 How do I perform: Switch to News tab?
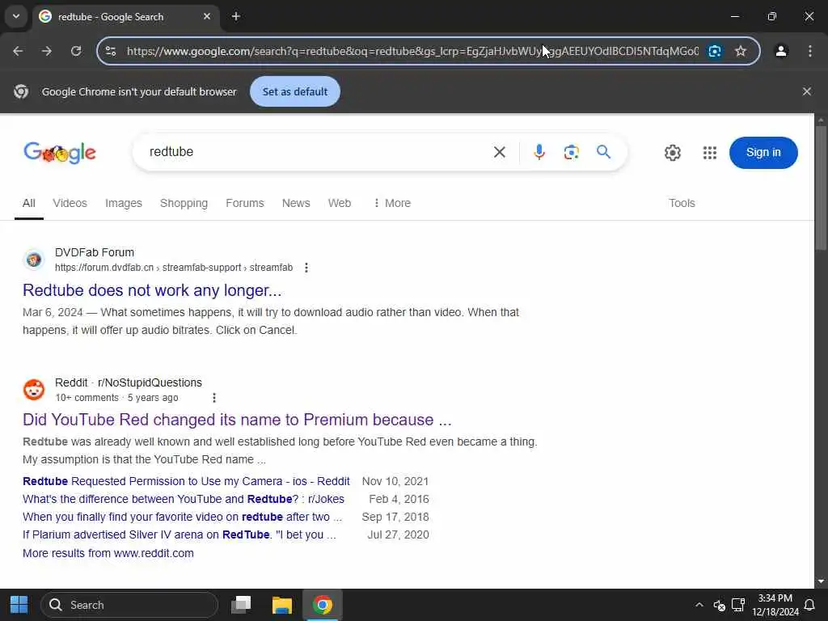coord(296,203)
